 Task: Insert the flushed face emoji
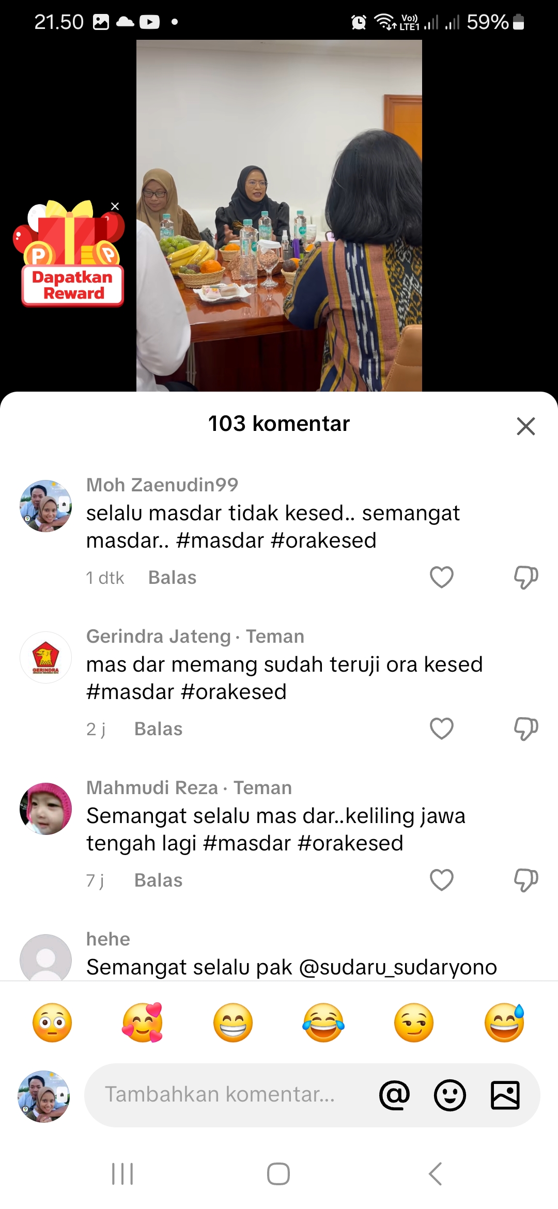52,1022
